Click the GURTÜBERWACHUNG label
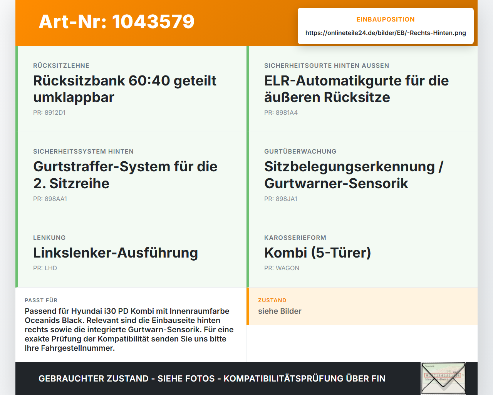This screenshot has height=395, width=493. 300,151
